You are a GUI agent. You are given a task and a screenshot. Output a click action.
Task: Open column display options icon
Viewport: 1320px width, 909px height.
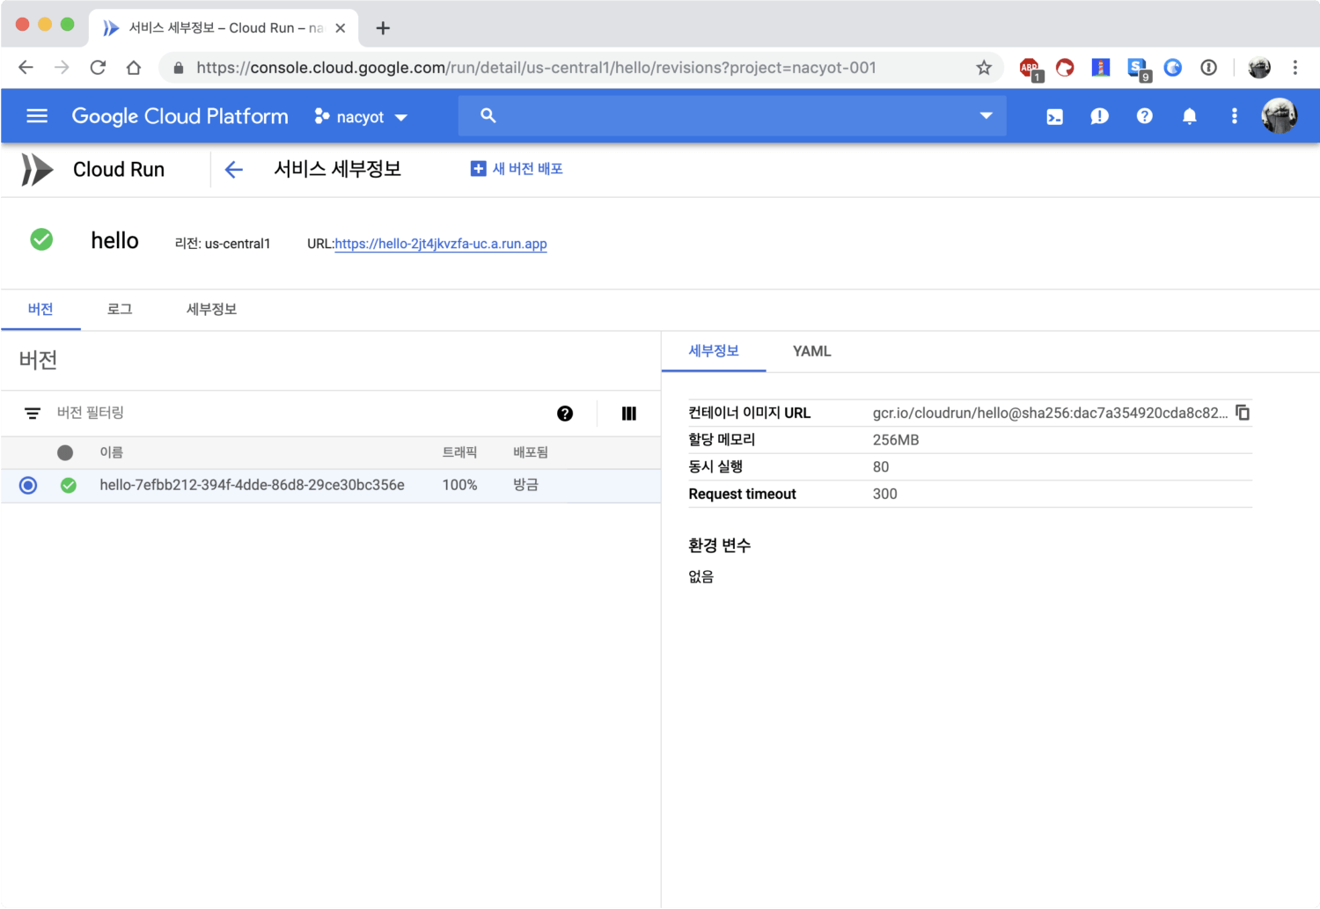click(628, 414)
